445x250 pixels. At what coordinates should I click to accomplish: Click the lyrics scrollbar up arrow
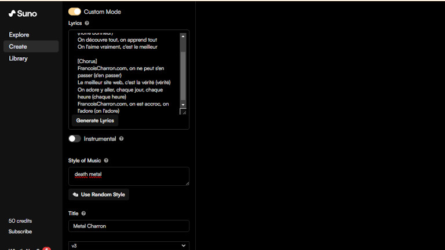(183, 36)
